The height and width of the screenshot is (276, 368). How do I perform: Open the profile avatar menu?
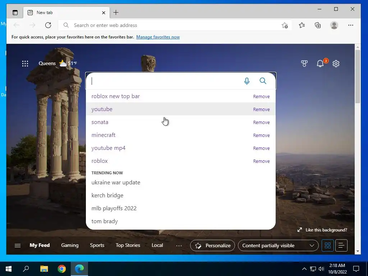click(x=334, y=25)
